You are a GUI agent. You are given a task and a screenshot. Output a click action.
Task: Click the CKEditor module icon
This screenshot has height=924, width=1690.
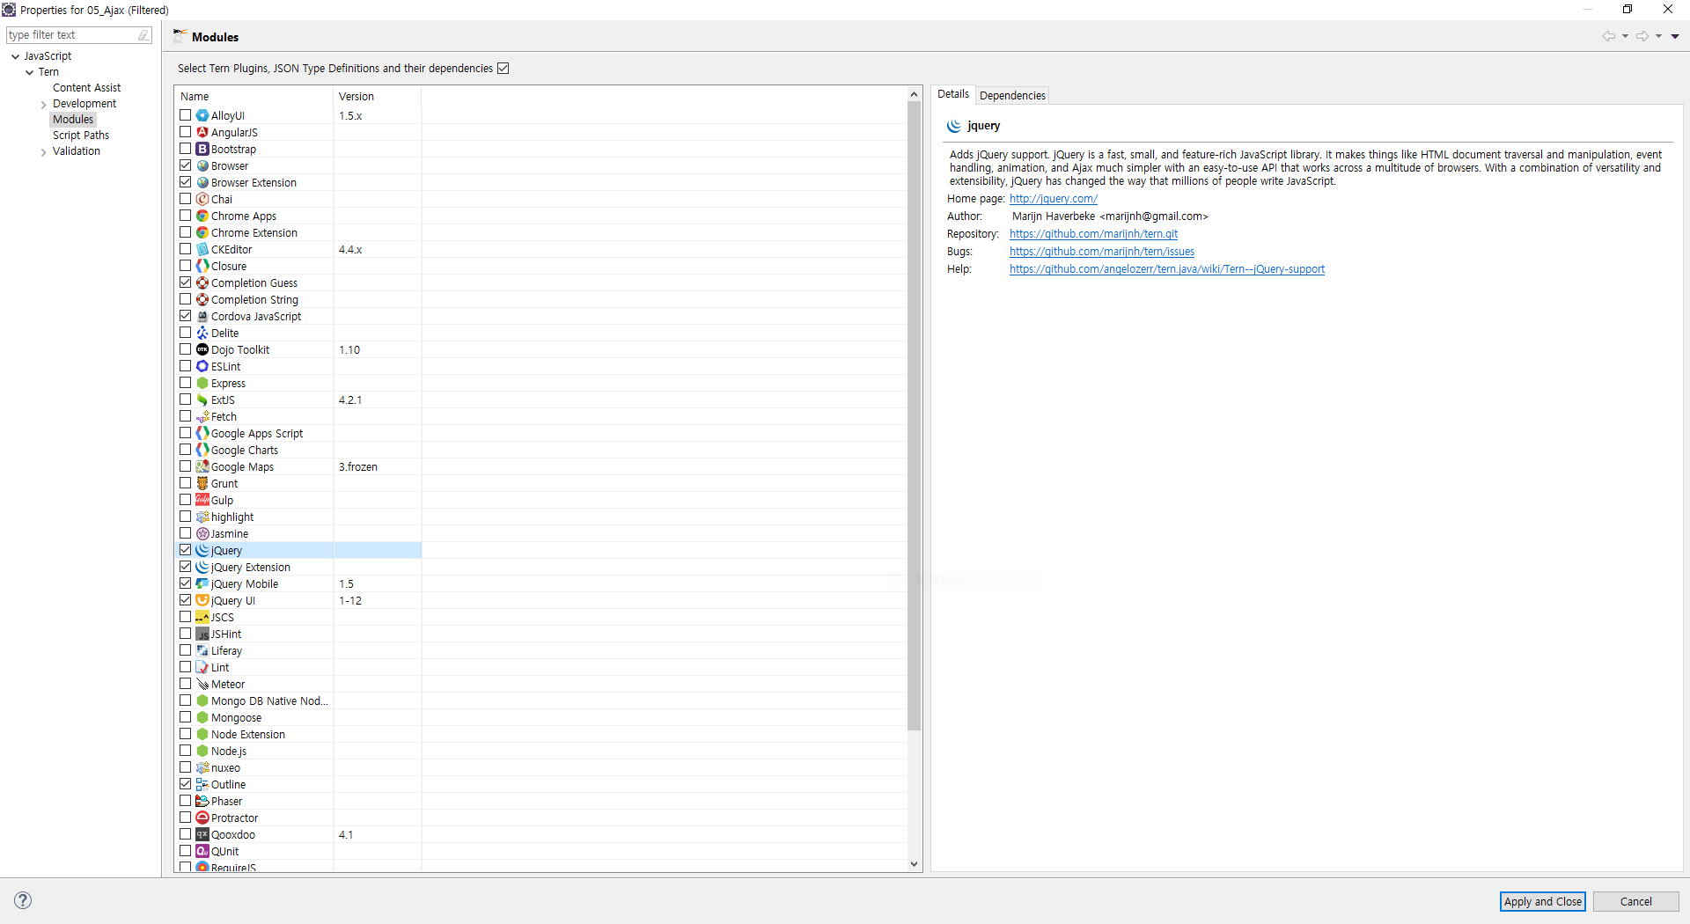tap(202, 249)
